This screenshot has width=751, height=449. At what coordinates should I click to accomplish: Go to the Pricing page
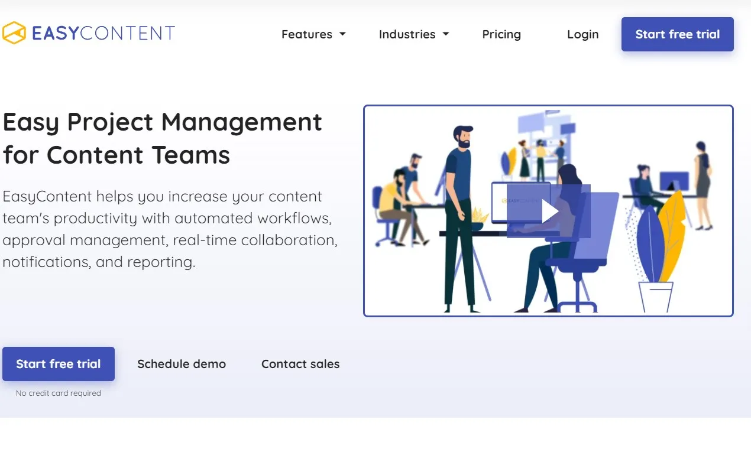[501, 34]
